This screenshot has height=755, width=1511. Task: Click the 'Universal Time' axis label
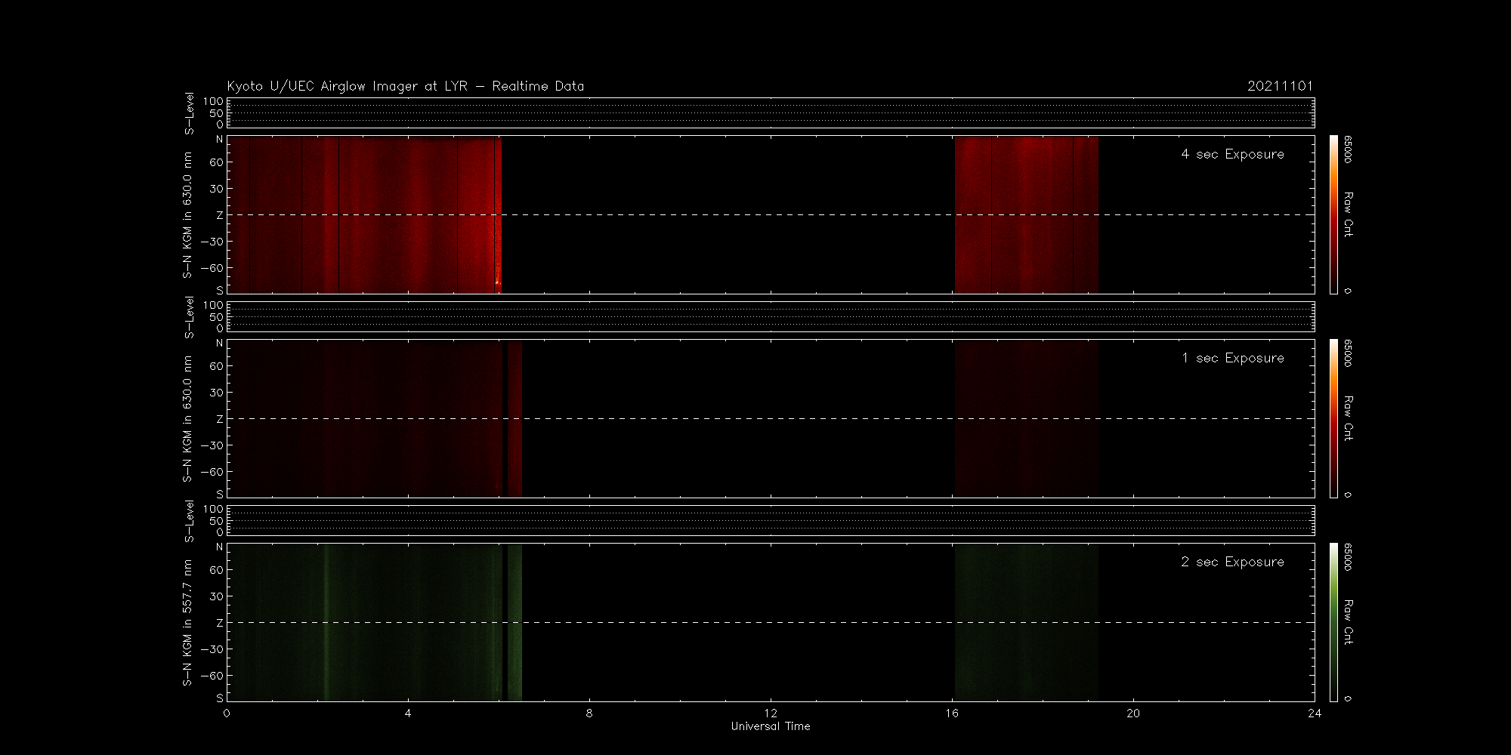(771, 726)
